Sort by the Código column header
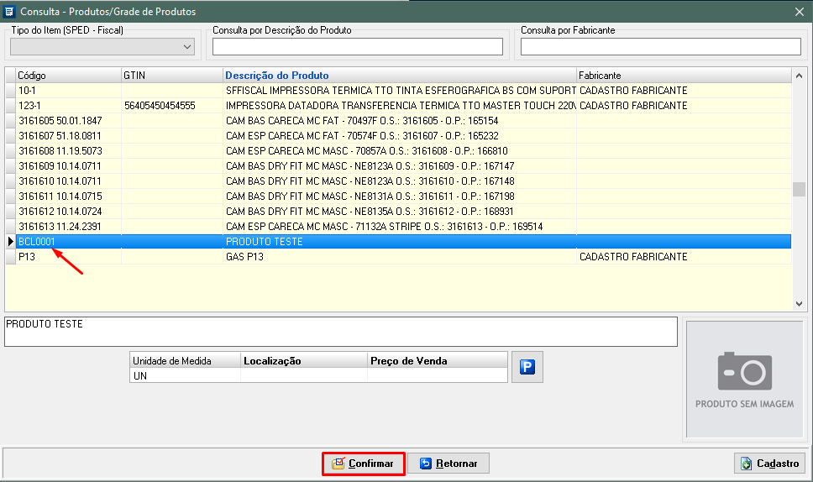The image size is (813, 482). pos(68,76)
